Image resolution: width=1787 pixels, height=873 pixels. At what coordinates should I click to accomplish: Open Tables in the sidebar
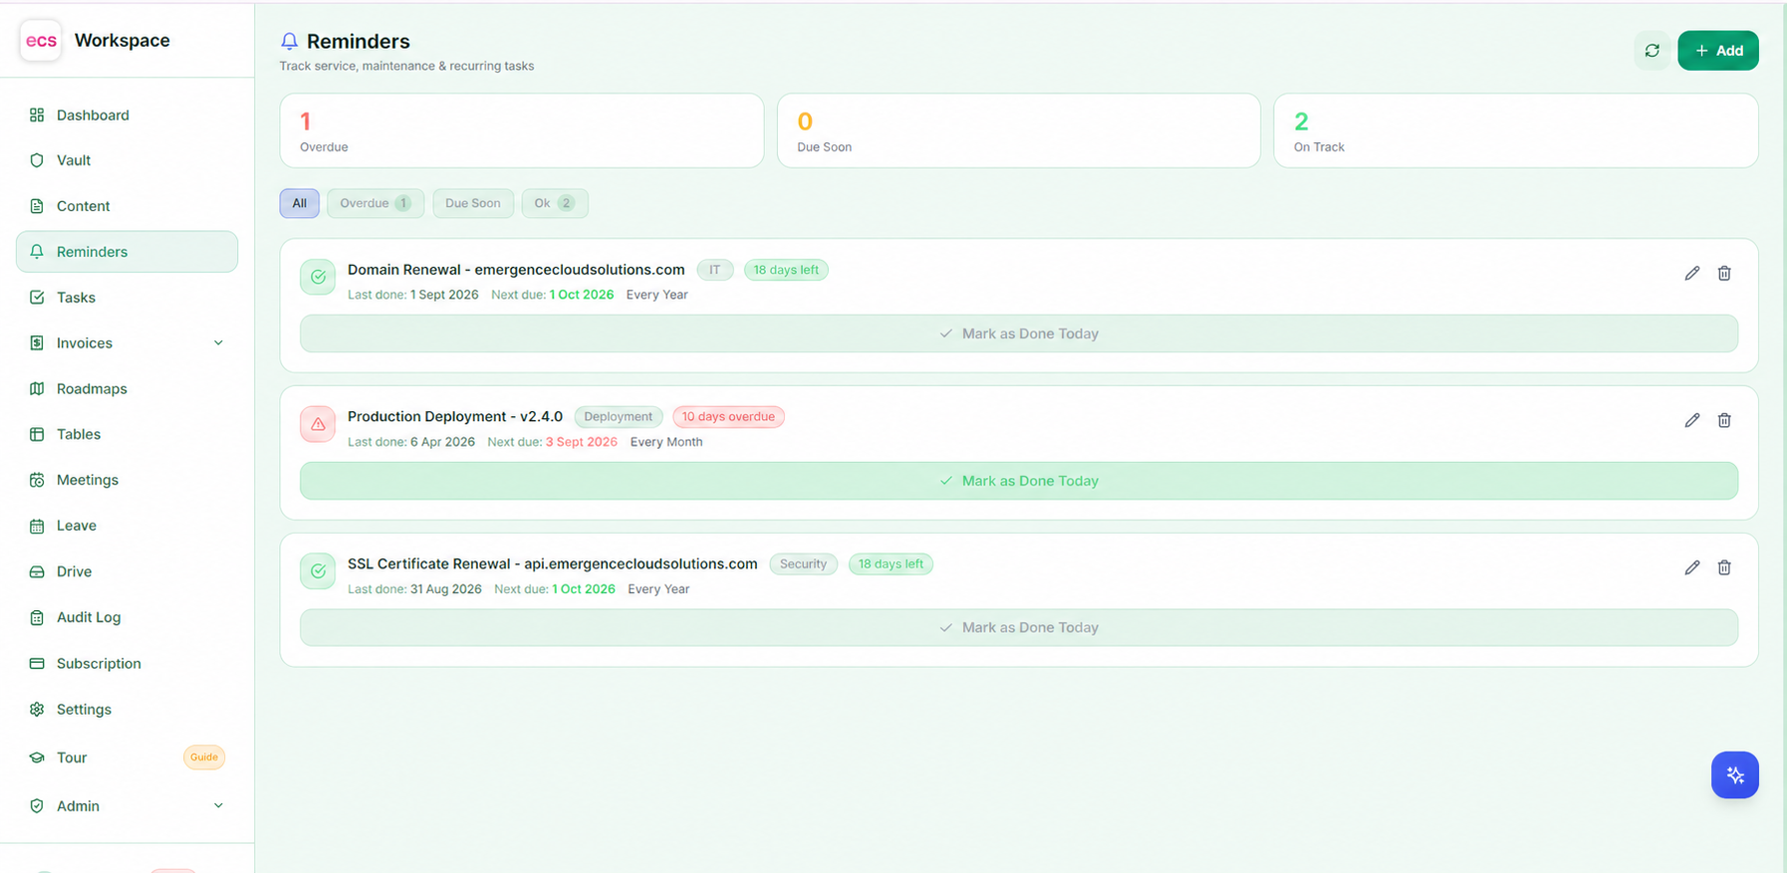pyautogui.click(x=127, y=434)
